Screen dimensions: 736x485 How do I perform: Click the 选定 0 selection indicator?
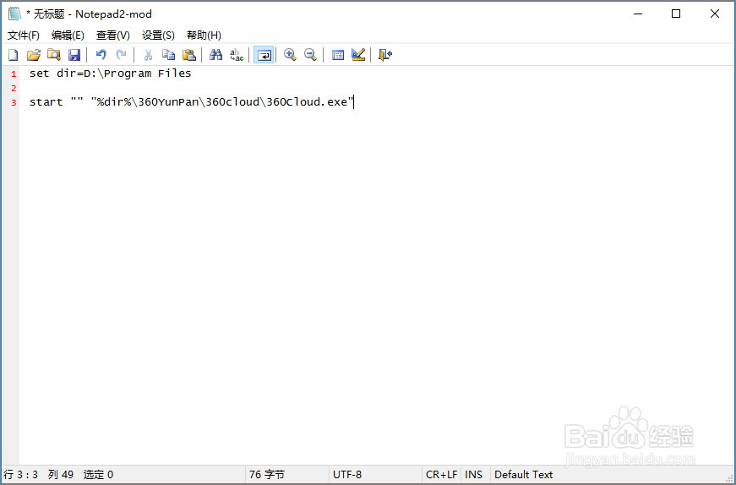[x=98, y=475]
